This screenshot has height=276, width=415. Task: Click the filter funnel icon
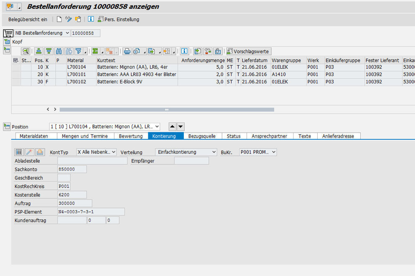tap(78, 51)
